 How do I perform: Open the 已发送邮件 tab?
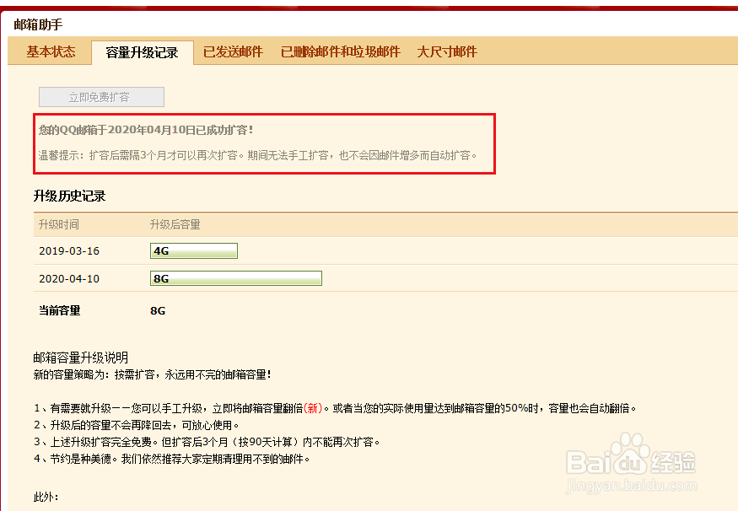click(233, 51)
